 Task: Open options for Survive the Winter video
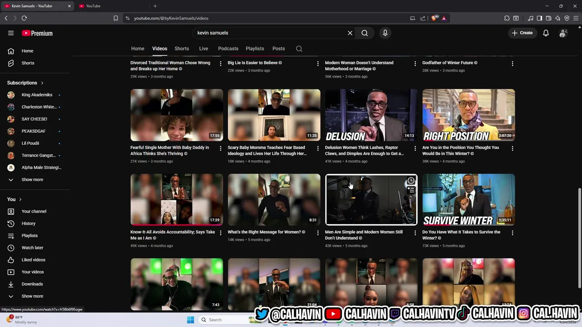(512, 233)
